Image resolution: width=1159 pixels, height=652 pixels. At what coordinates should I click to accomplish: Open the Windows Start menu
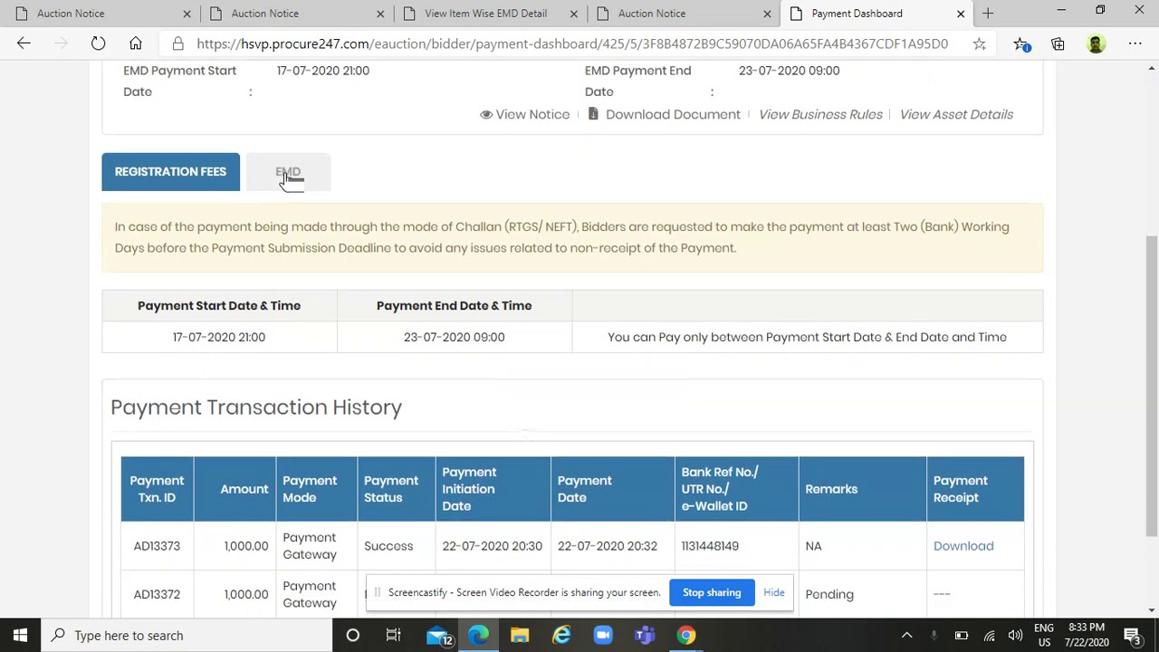20,636
